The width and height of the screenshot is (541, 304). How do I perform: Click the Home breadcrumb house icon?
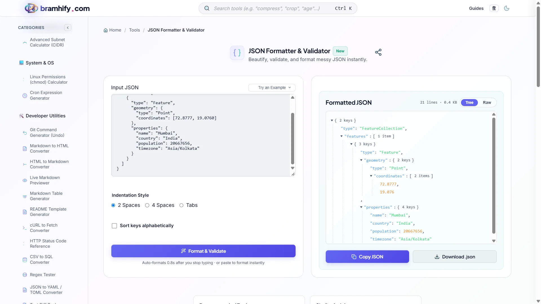(x=106, y=30)
